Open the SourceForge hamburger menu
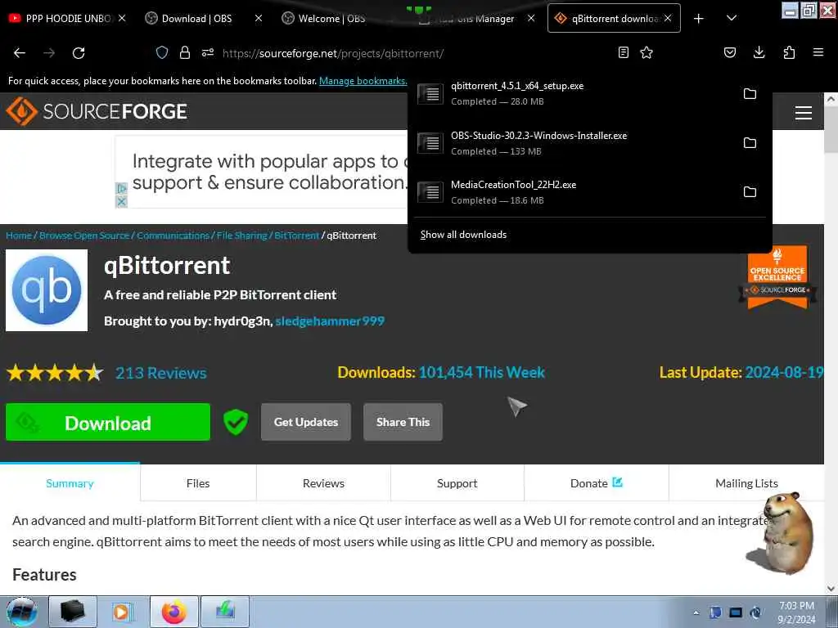Image resolution: width=838 pixels, height=628 pixels. coord(804,113)
